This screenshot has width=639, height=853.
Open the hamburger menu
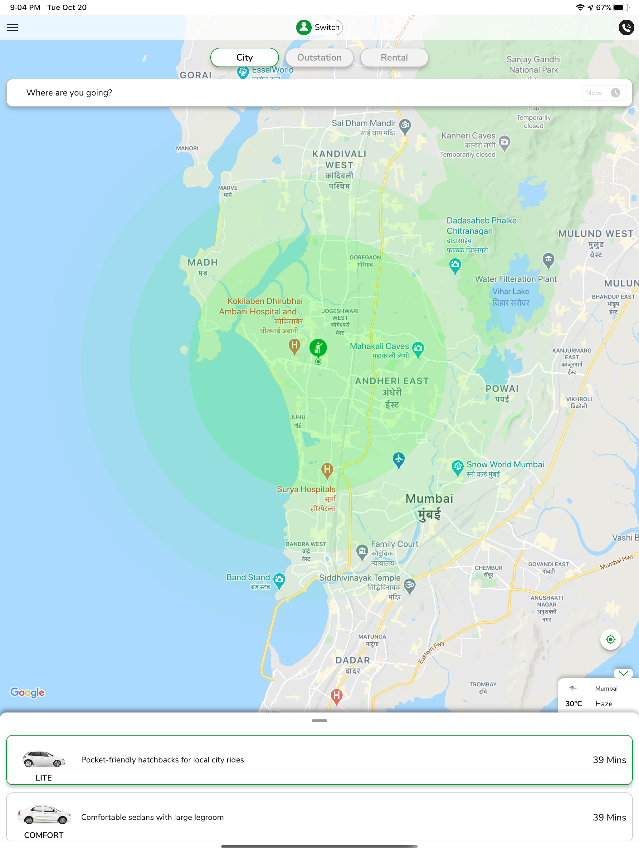12,27
